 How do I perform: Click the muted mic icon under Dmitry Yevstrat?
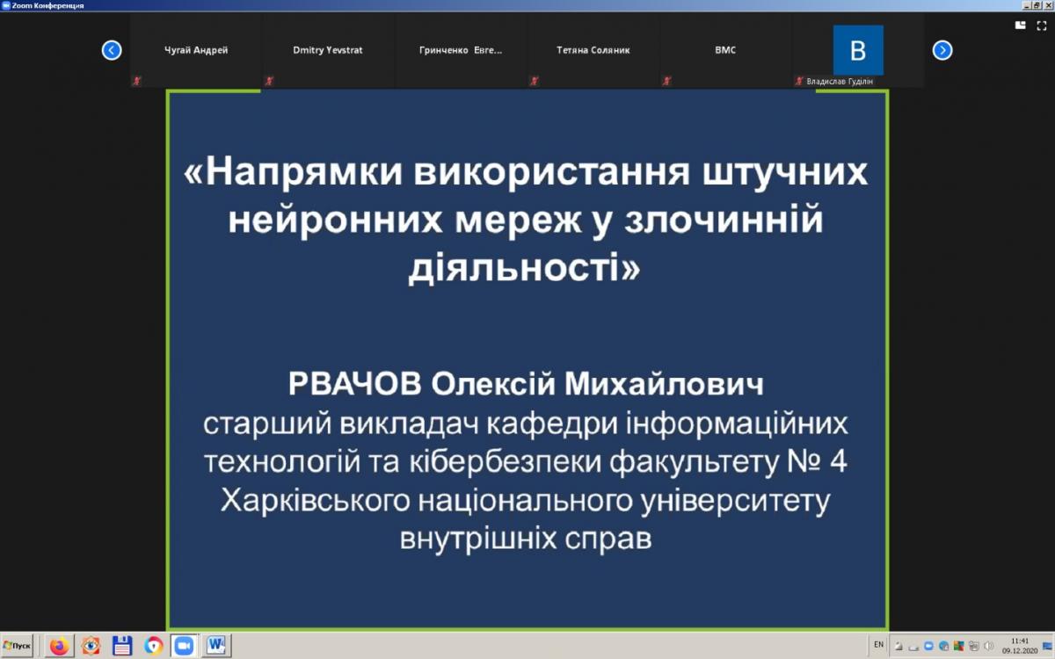coord(269,81)
